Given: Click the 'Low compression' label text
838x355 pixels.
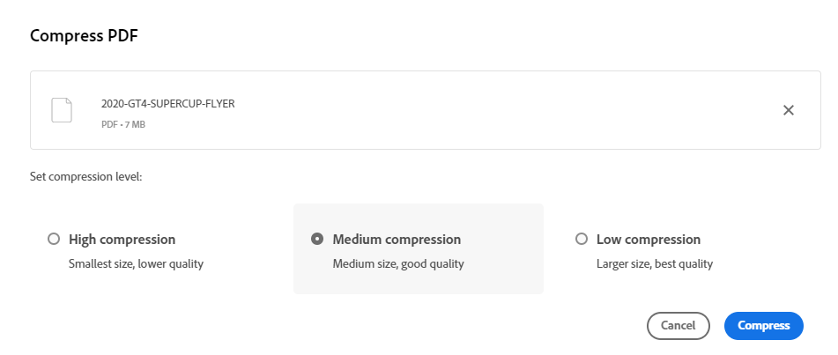Looking at the screenshot, I should pos(648,239).
